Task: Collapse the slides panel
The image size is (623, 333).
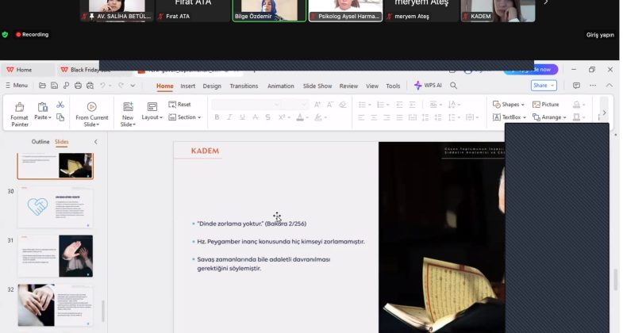Action: coord(96,142)
